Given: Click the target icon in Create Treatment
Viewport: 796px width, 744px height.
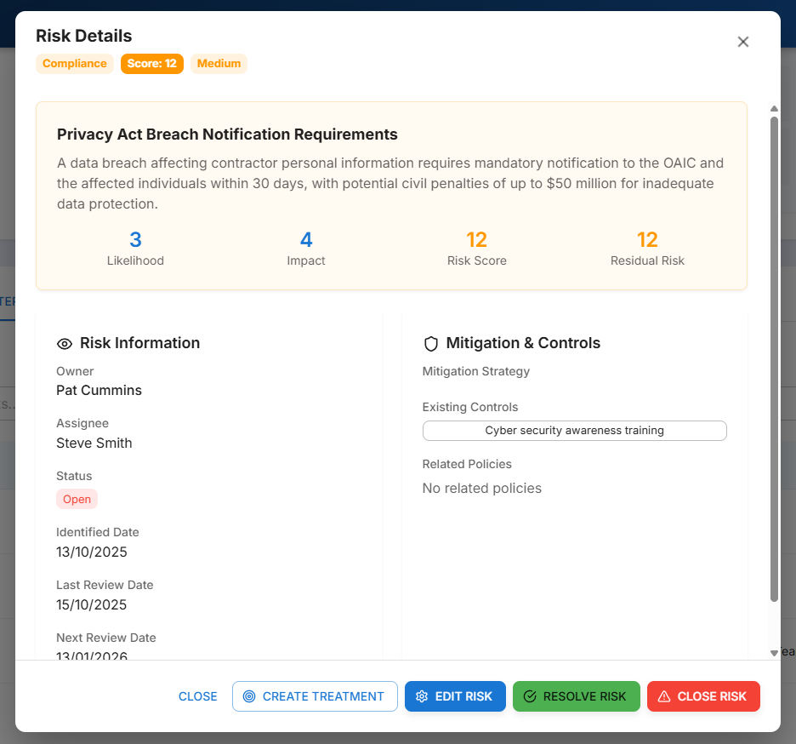Looking at the screenshot, I should [249, 696].
